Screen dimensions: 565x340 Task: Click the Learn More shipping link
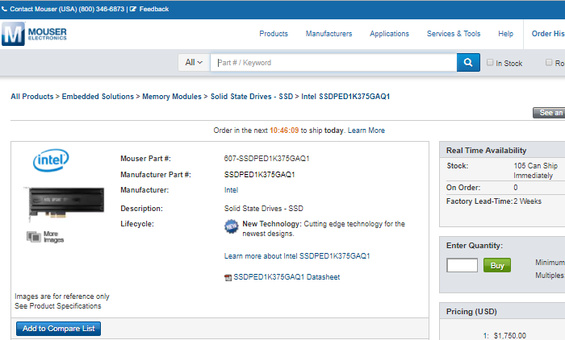(x=366, y=131)
